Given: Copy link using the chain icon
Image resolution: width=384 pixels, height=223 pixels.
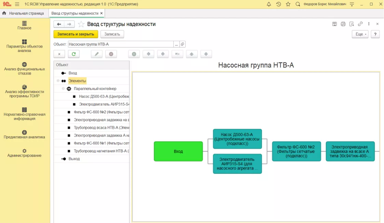Looking at the screenshot, I should tap(360, 24).
